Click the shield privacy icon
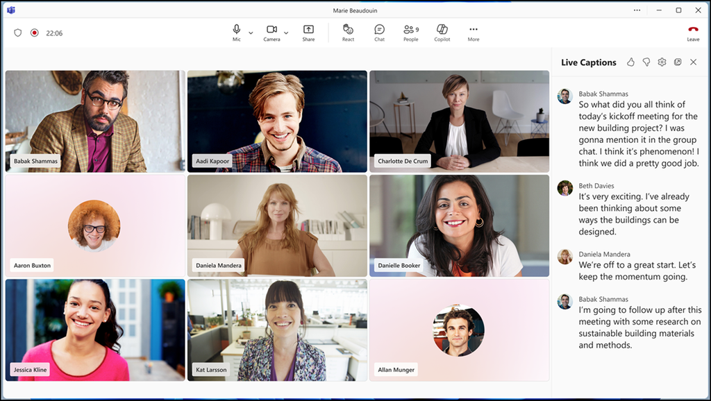711x401 pixels. pos(17,33)
